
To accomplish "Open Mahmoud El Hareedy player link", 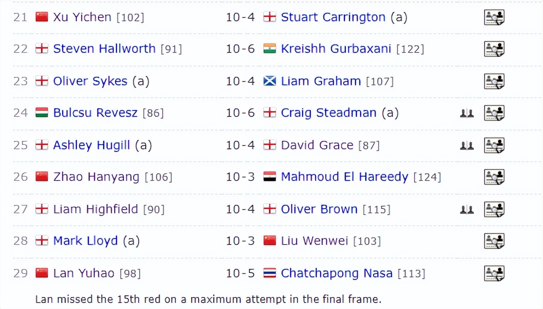I will click(344, 177).
